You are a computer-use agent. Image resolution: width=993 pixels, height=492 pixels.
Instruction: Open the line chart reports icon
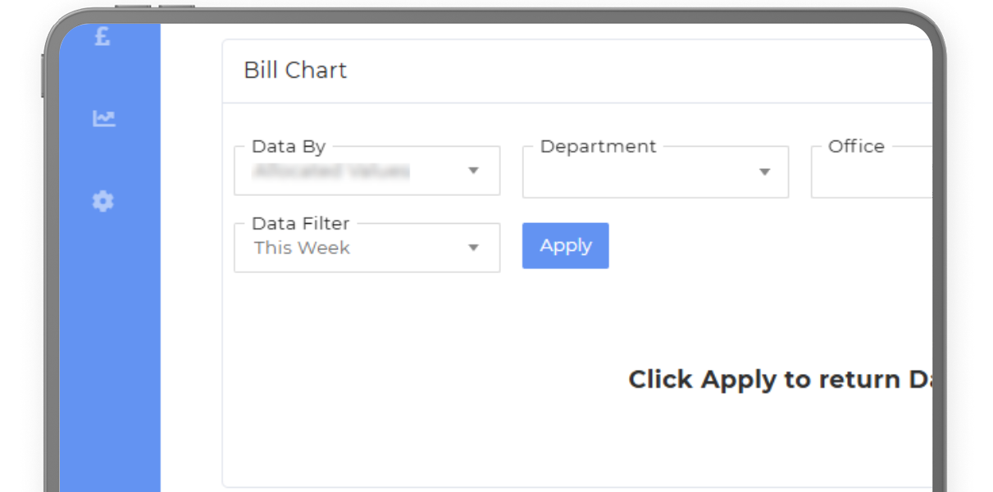pyautogui.click(x=103, y=119)
